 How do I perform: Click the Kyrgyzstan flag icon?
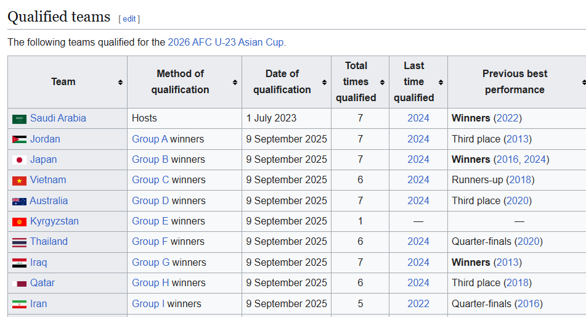click(19, 222)
